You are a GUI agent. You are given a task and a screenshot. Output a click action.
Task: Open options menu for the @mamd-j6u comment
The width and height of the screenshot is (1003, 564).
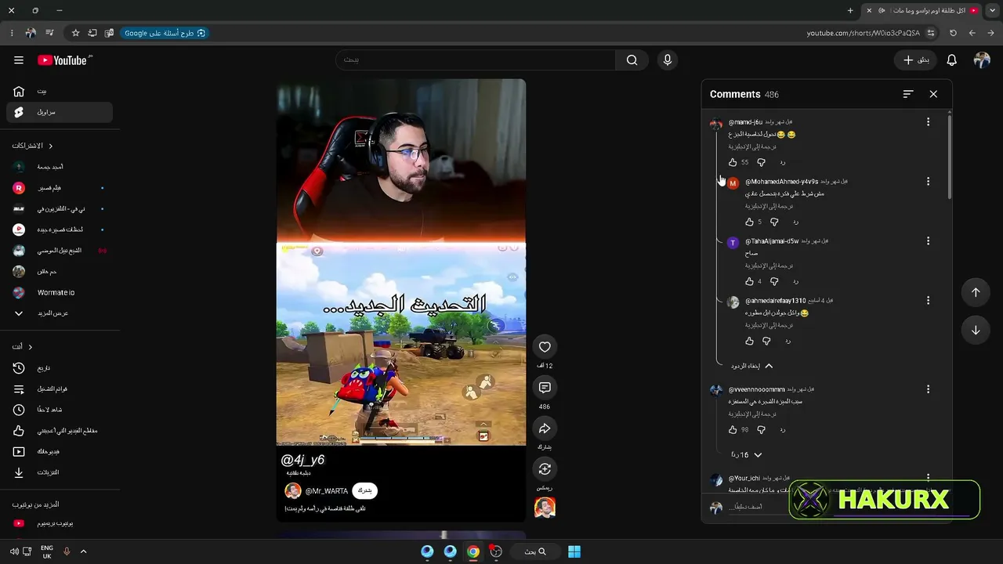928,122
